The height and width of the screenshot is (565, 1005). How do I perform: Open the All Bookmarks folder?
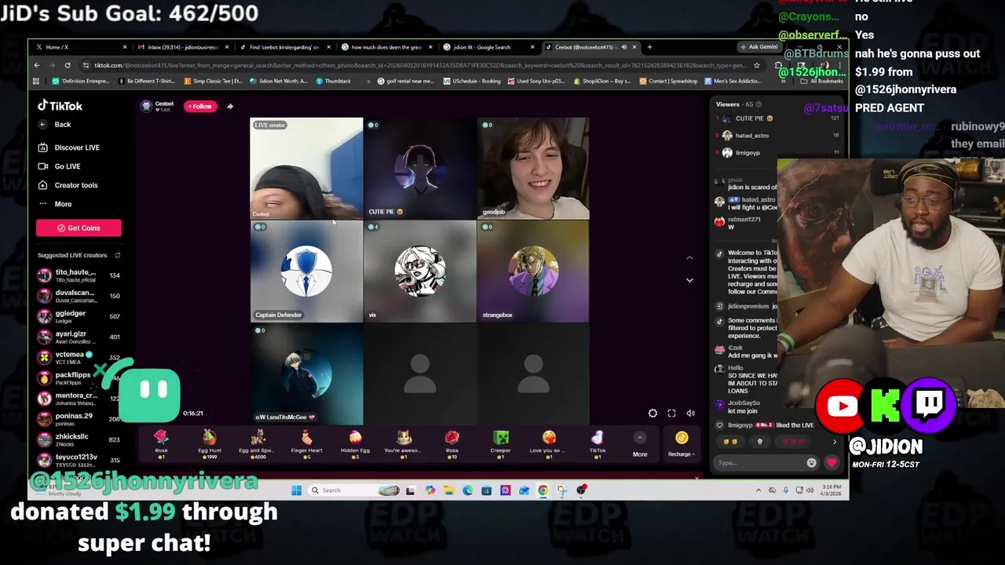[x=823, y=81]
